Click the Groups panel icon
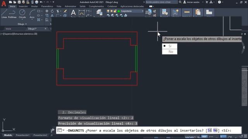248x139 pixels. point(176,12)
